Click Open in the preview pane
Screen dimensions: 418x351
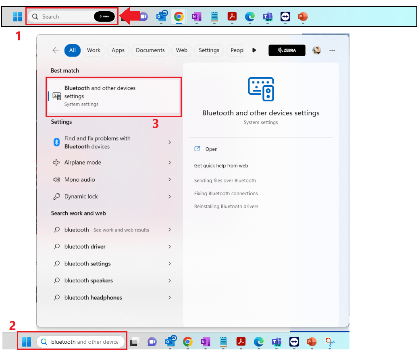(211, 149)
